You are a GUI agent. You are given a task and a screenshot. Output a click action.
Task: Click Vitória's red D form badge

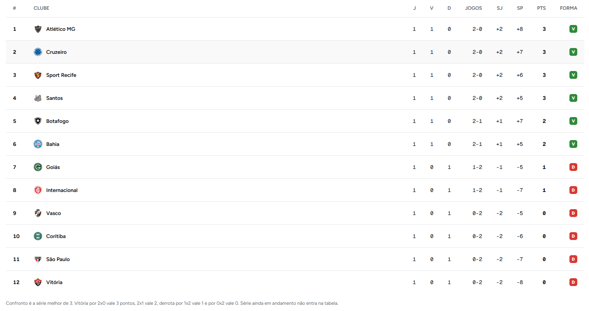[573, 282]
